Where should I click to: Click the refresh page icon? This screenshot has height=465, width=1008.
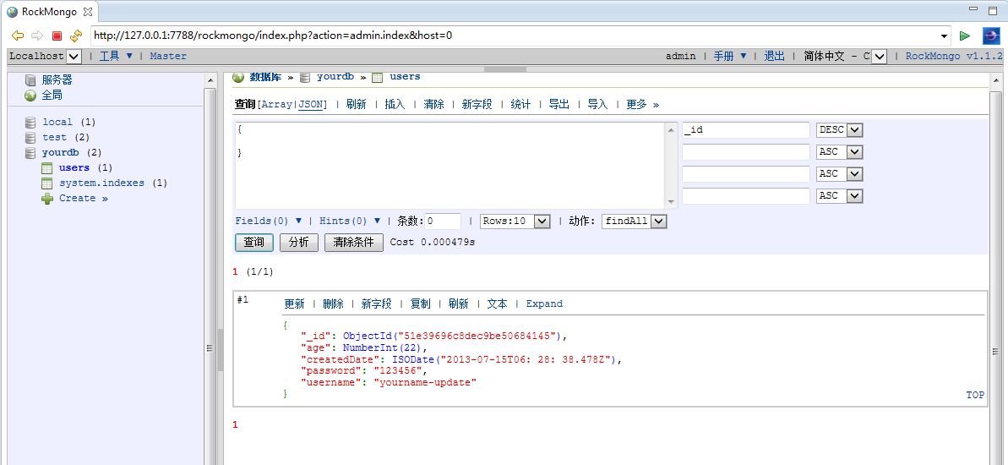pos(76,36)
